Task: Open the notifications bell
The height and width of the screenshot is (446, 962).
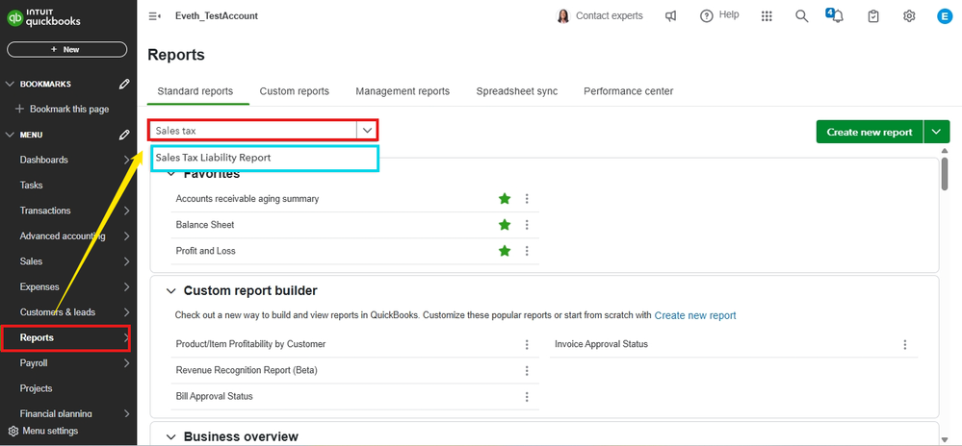Action: (836, 16)
